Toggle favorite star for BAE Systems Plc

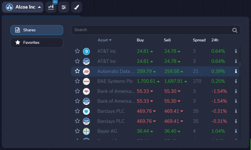[x=77, y=81]
